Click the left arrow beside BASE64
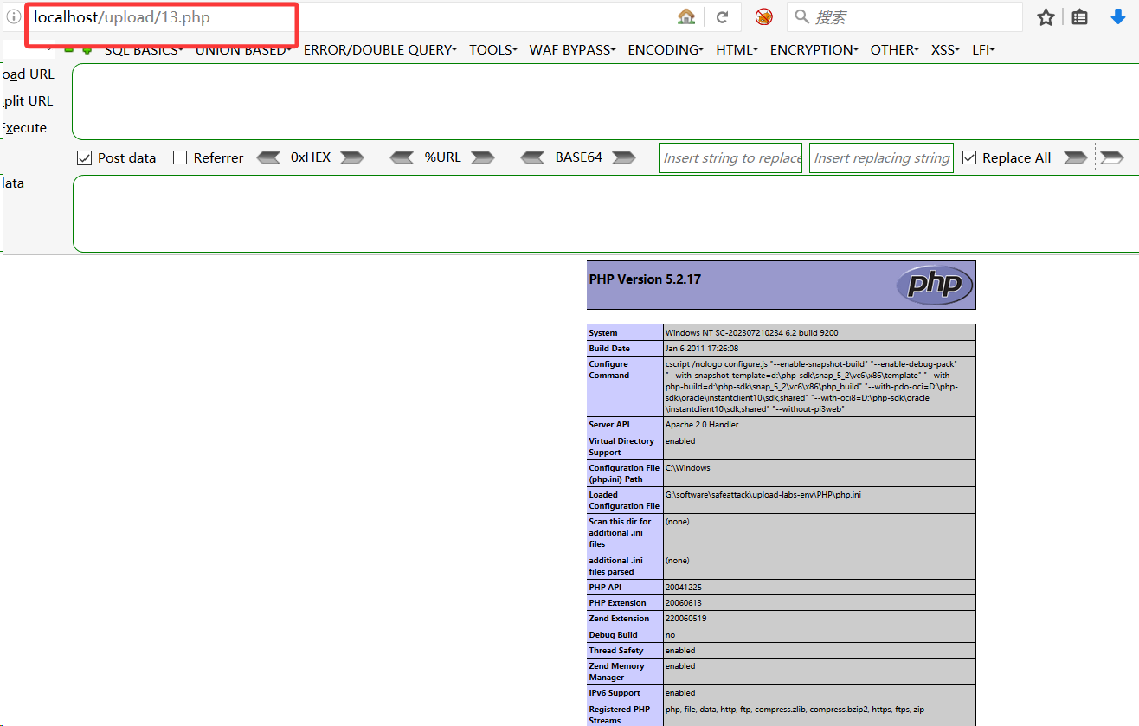The width and height of the screenshot is (1139, 726). click(532, 157)
